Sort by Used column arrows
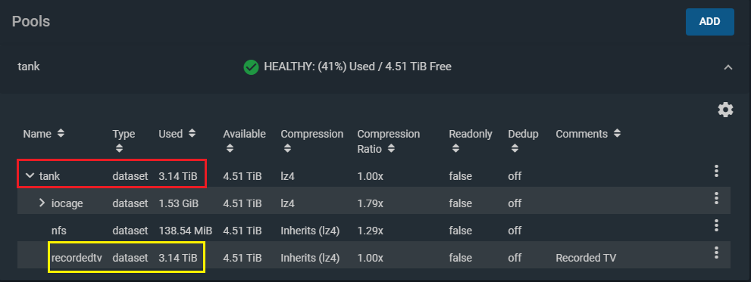 (192, 134)
